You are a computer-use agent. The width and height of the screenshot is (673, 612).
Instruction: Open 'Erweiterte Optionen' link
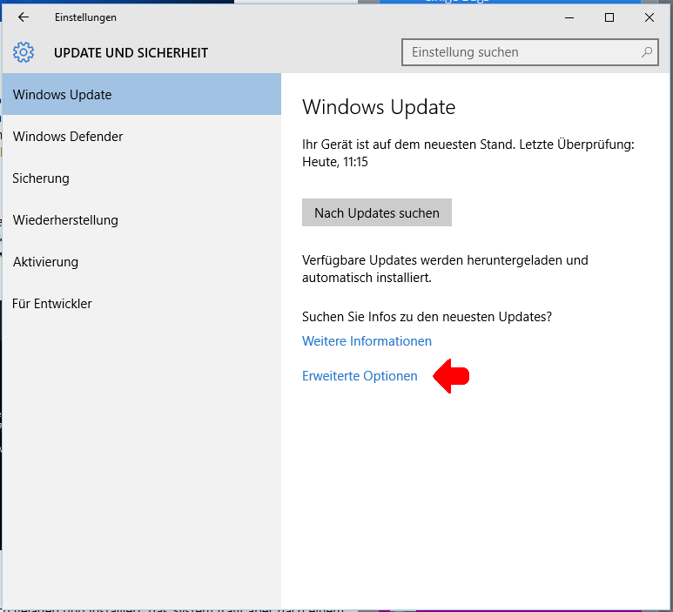[360, 376]
